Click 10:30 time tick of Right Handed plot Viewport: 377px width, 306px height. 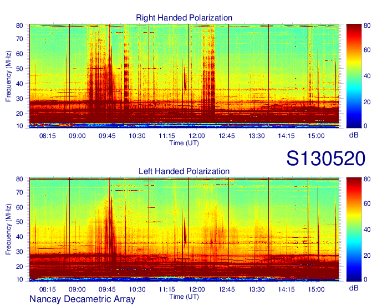pyautogui.click(x=137, y=136)
